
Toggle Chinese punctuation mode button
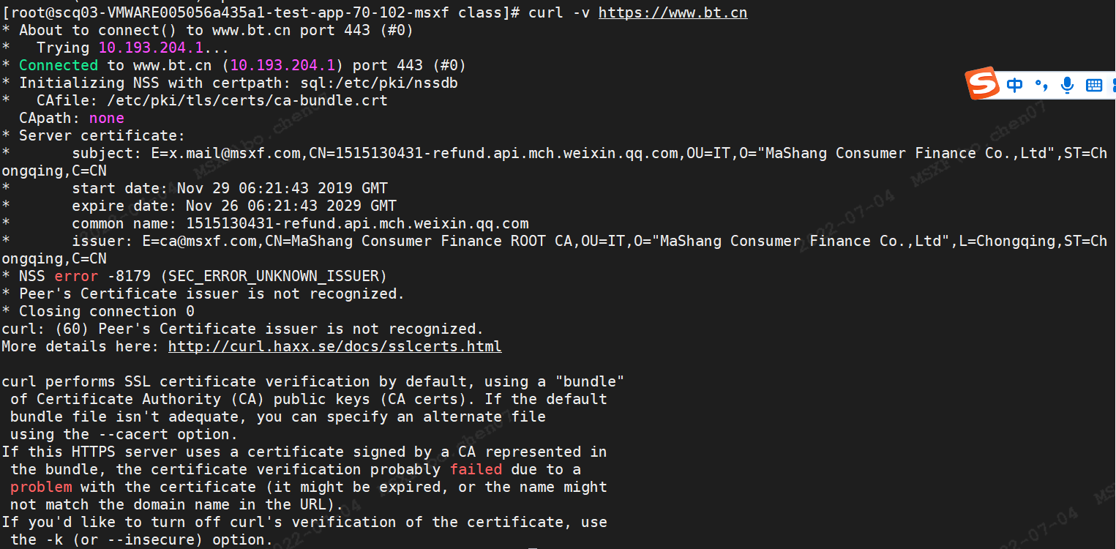[1041, 85]
